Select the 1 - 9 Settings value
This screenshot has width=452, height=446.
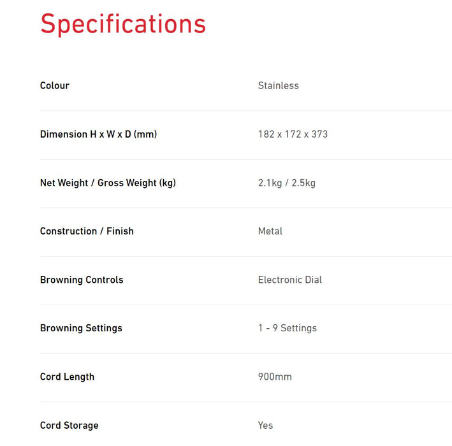coord(287,328)
